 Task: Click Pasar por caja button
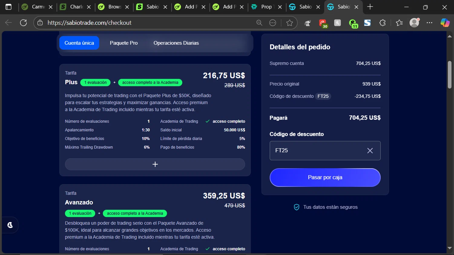[x=325, y=178]
